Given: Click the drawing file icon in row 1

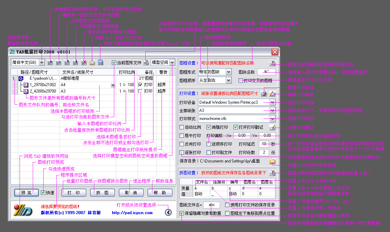Looking at the screenshot, I should tap(21, 79).
